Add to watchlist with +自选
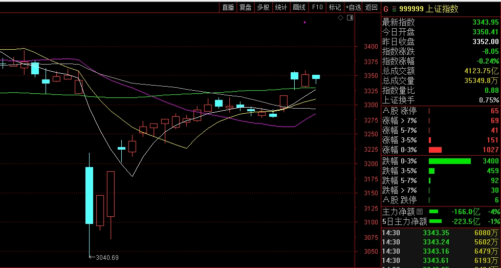Image resolution: width=501 pixels, height=268 pixels. (354, 7)
